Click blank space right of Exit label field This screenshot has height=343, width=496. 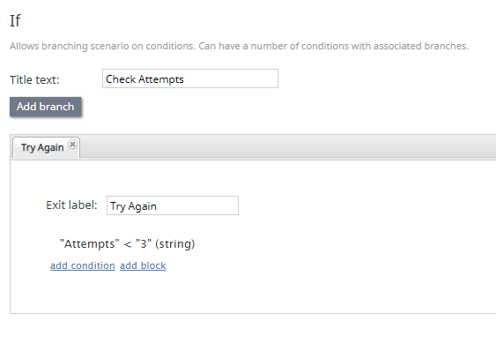pyautogui.click(x=364, y=205)
